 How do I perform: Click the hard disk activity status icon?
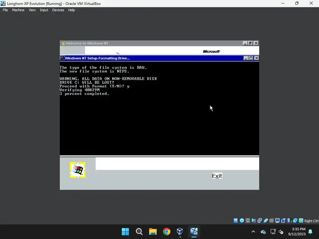coord(236,221)
